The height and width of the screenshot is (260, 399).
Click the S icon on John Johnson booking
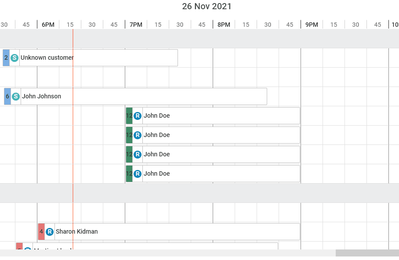[16, 96]
